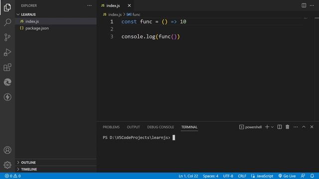Click line number 2 in gutter
319x179 pixels.
112,29
